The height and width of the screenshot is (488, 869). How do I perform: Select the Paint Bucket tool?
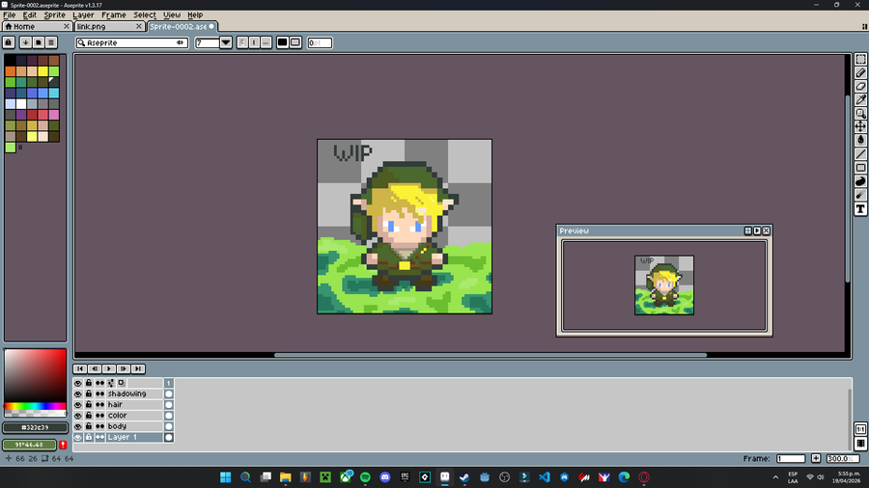pos(860,141)
